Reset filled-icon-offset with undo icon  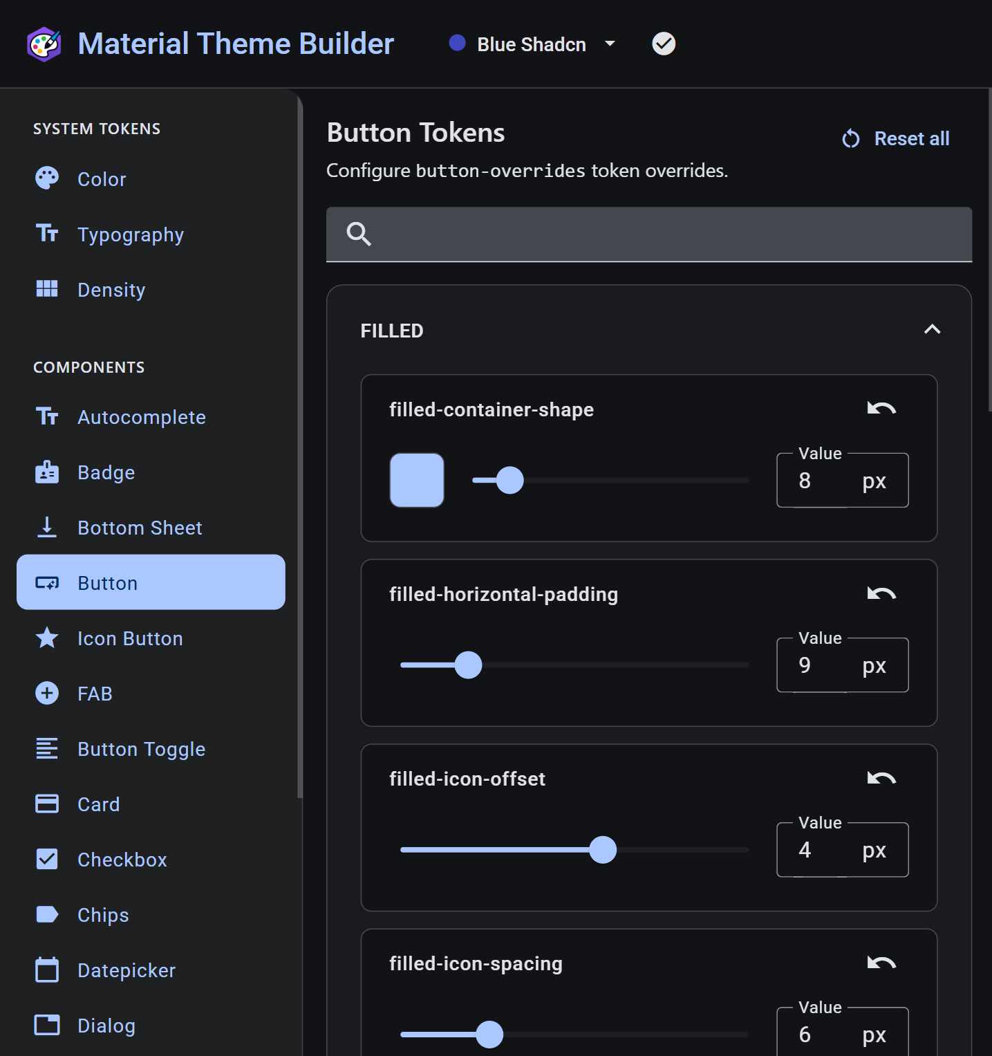tap(881, 778)
